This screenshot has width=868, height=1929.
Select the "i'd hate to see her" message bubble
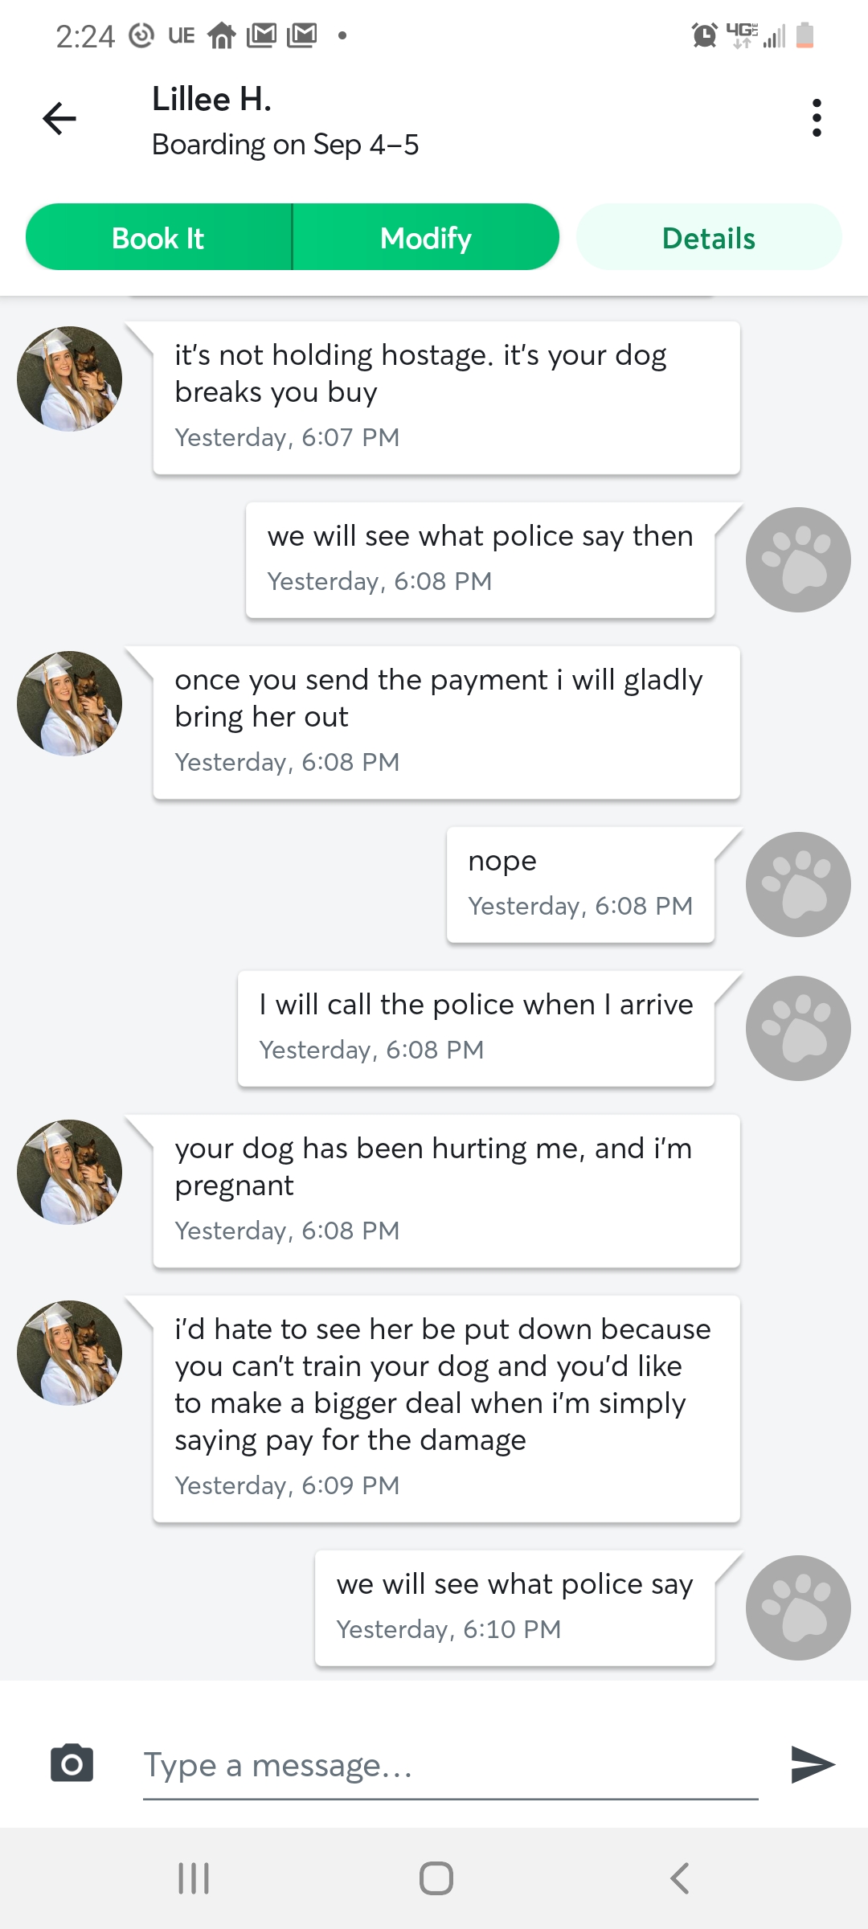(446, 1407)
